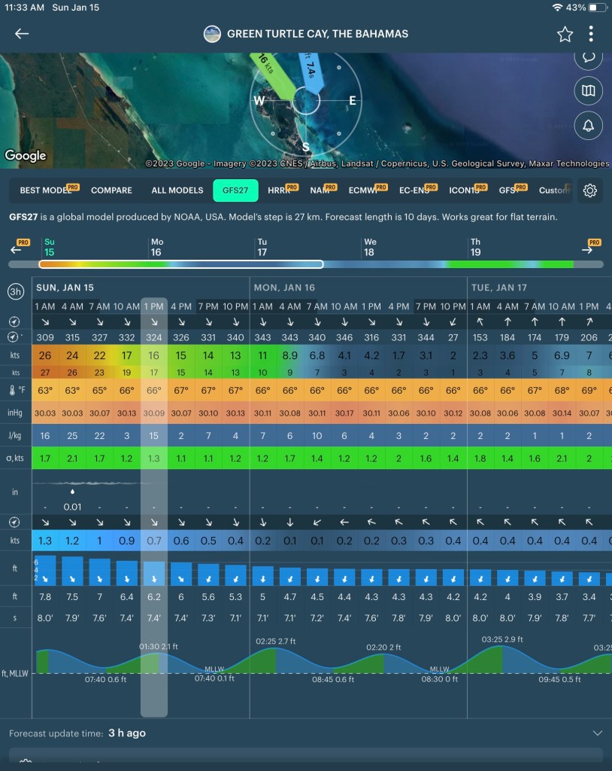612x771 pixels.
Task: Favorite this spot with the star icon
Action: [565, 34]
